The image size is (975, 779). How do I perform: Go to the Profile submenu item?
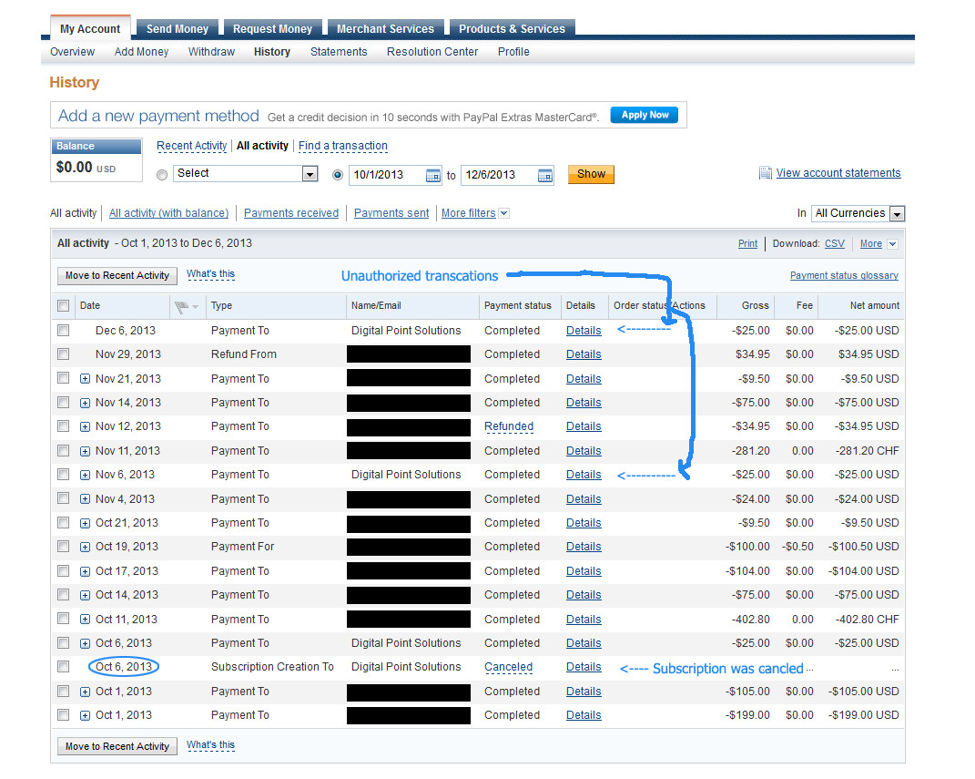pos(513,52)
